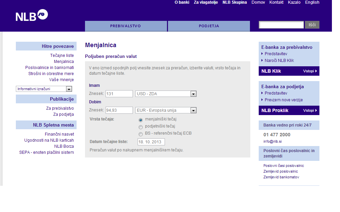
Task: Click the Menjalnica page title
Action: click(x=101, y=45)
